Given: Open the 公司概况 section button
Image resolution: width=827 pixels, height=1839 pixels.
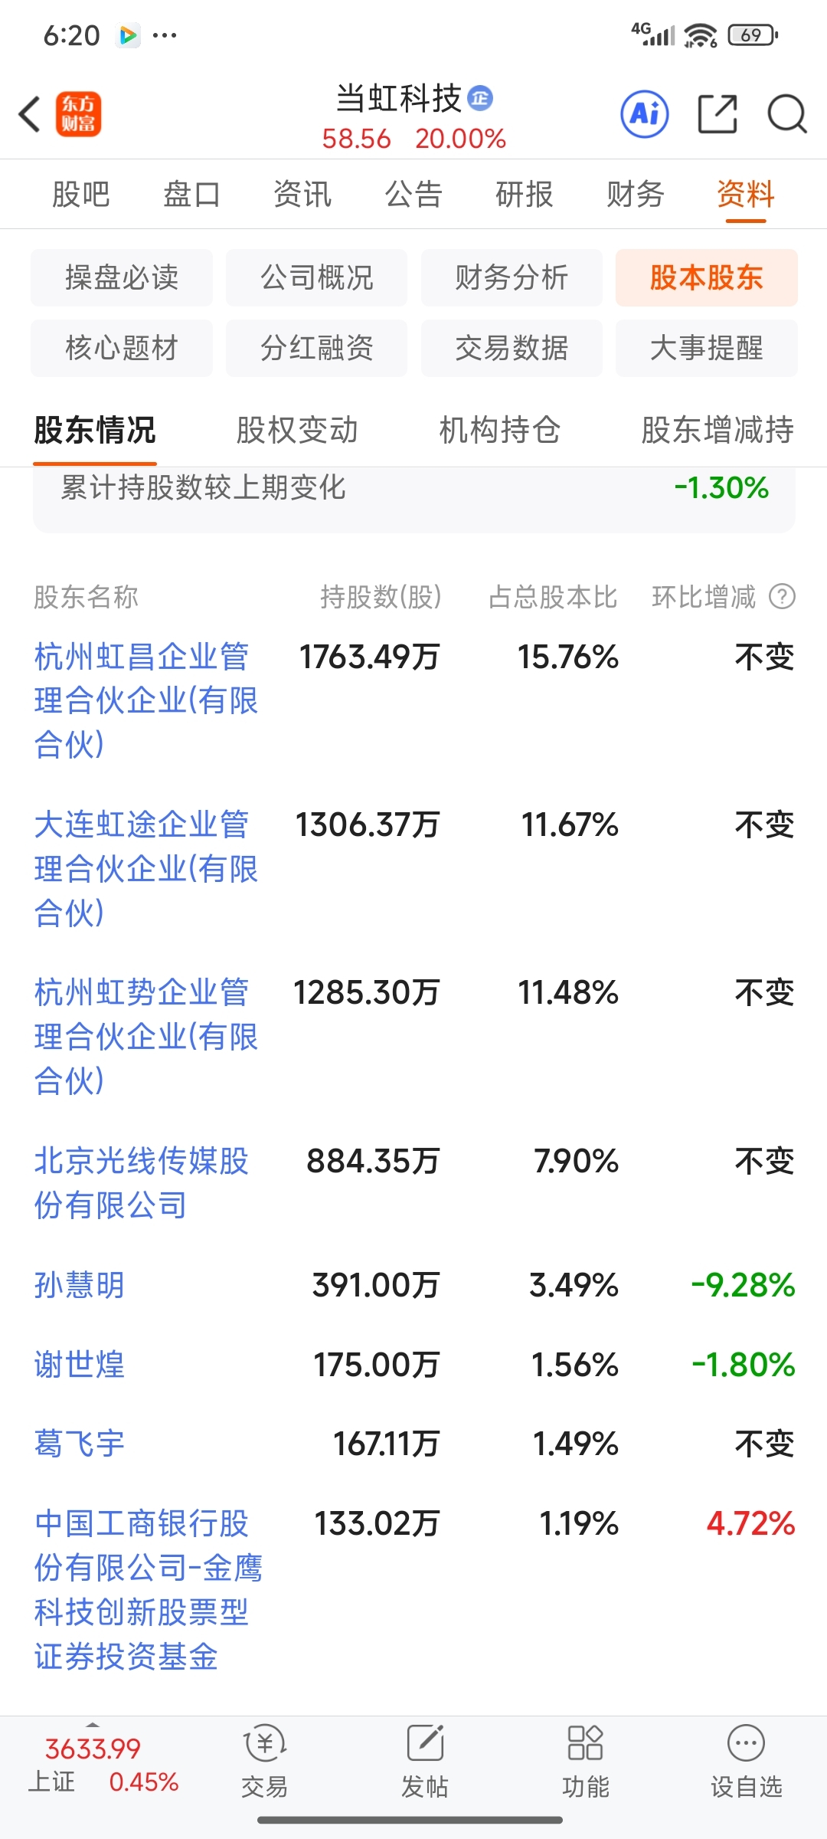Looking at the screenshot, I should coord(316,277).
